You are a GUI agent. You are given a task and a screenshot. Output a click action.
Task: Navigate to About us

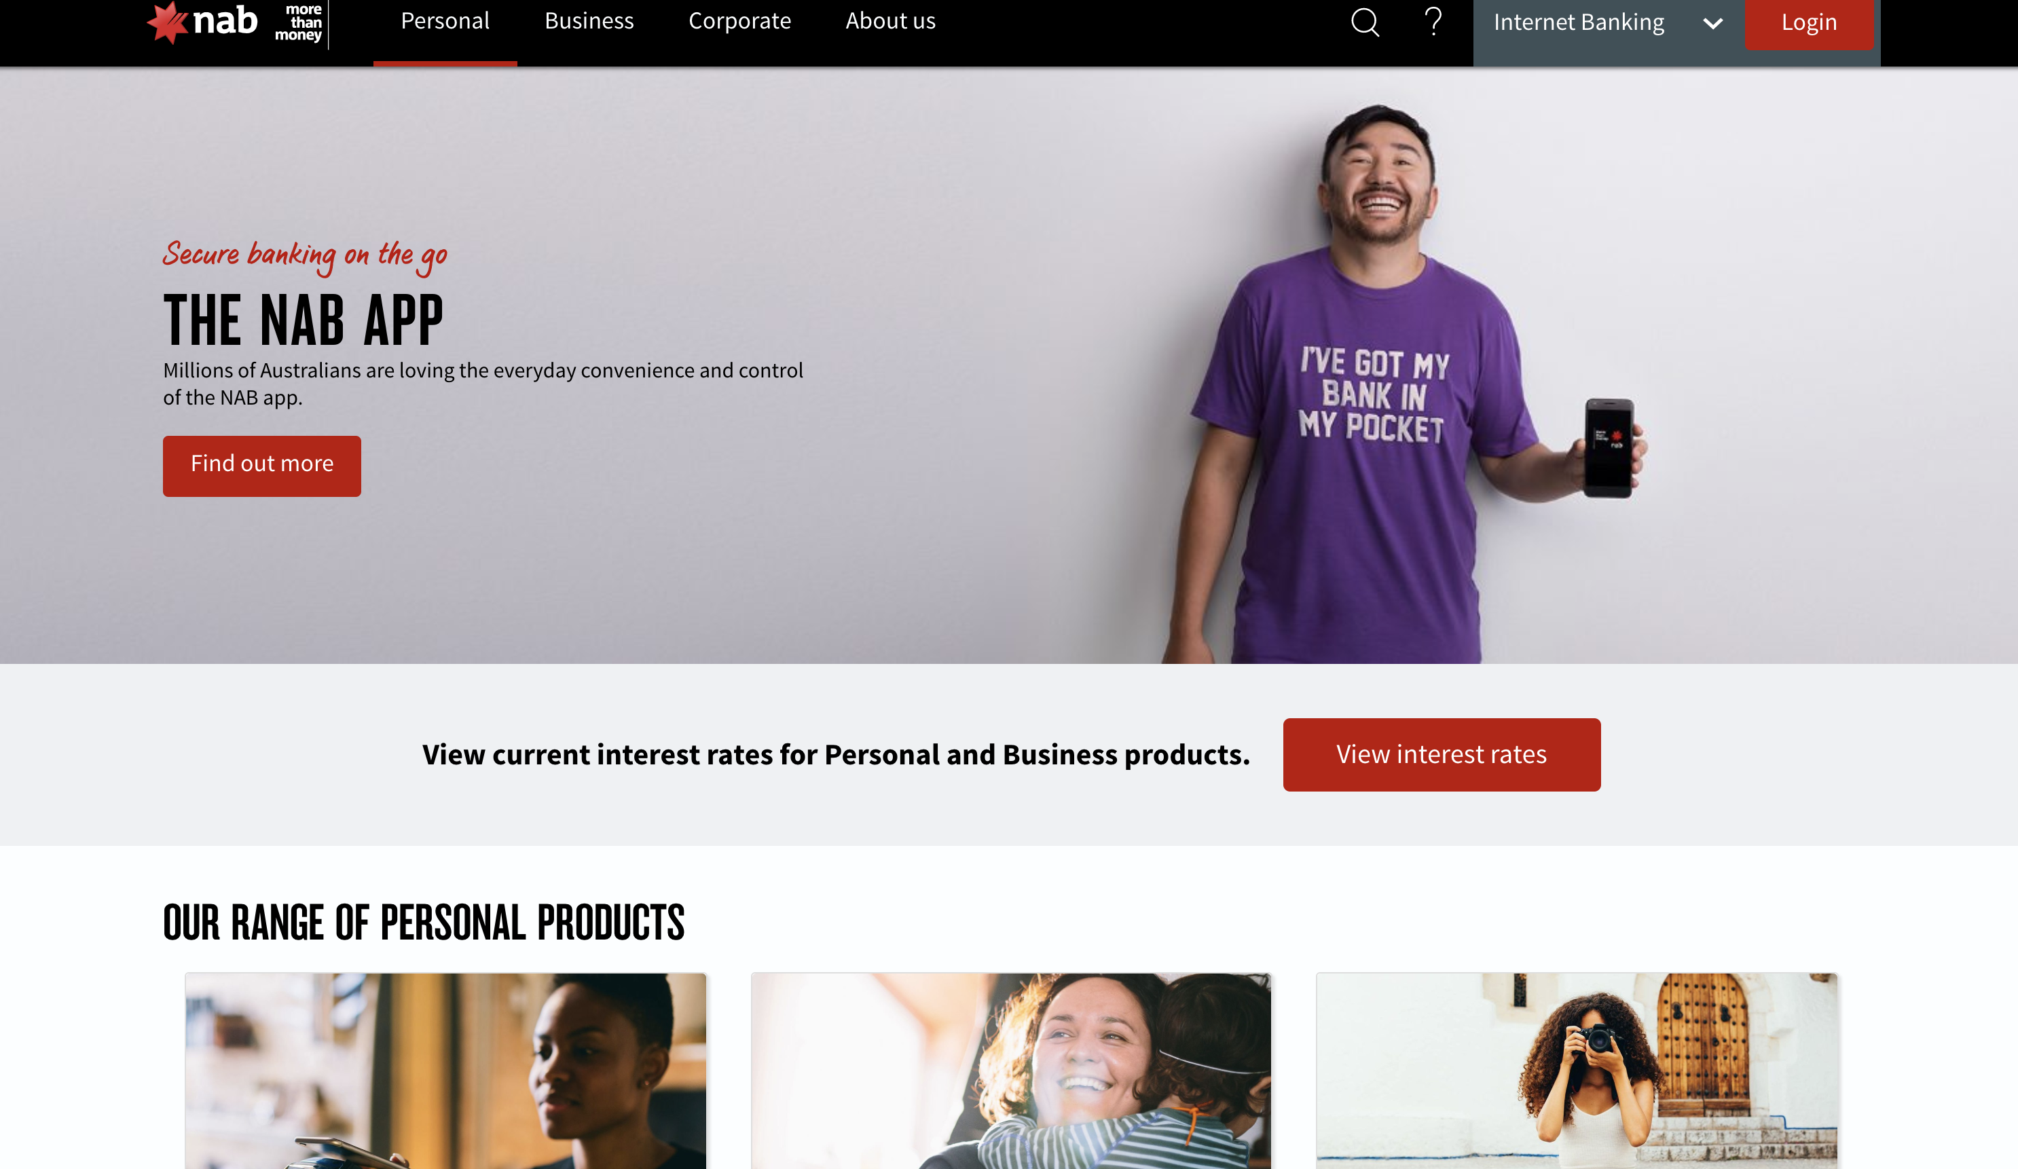click(890, 21)
